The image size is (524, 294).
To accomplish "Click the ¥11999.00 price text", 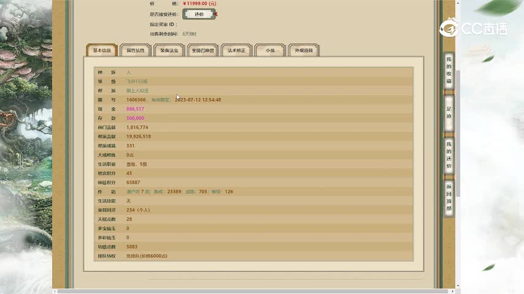I will tap(199, 4).
